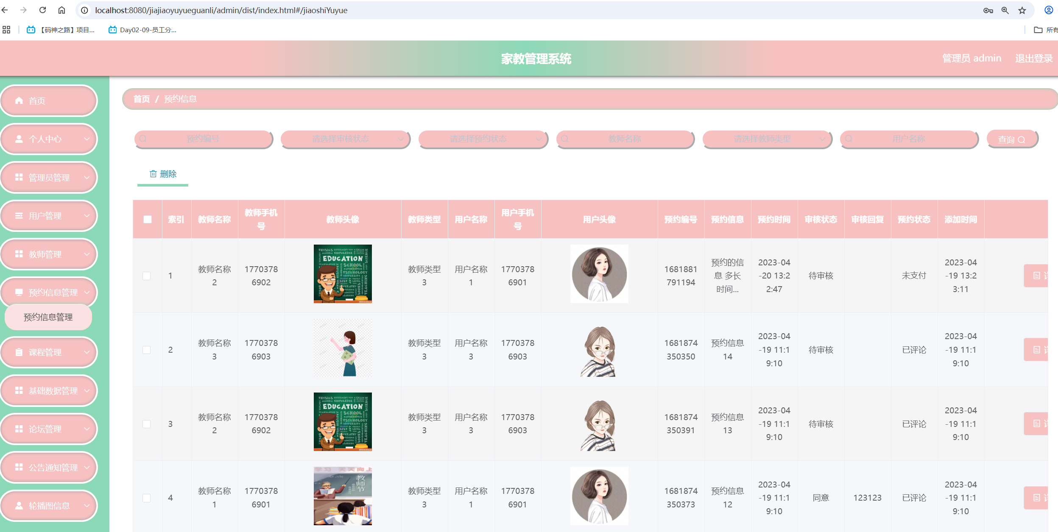This screenshot has height=532, width=1058.
Task: Click the list icon beside 用户管理
Action: 19,216
